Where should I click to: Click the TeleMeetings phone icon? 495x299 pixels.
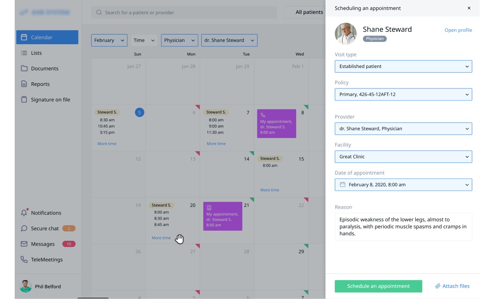point(24,260)
